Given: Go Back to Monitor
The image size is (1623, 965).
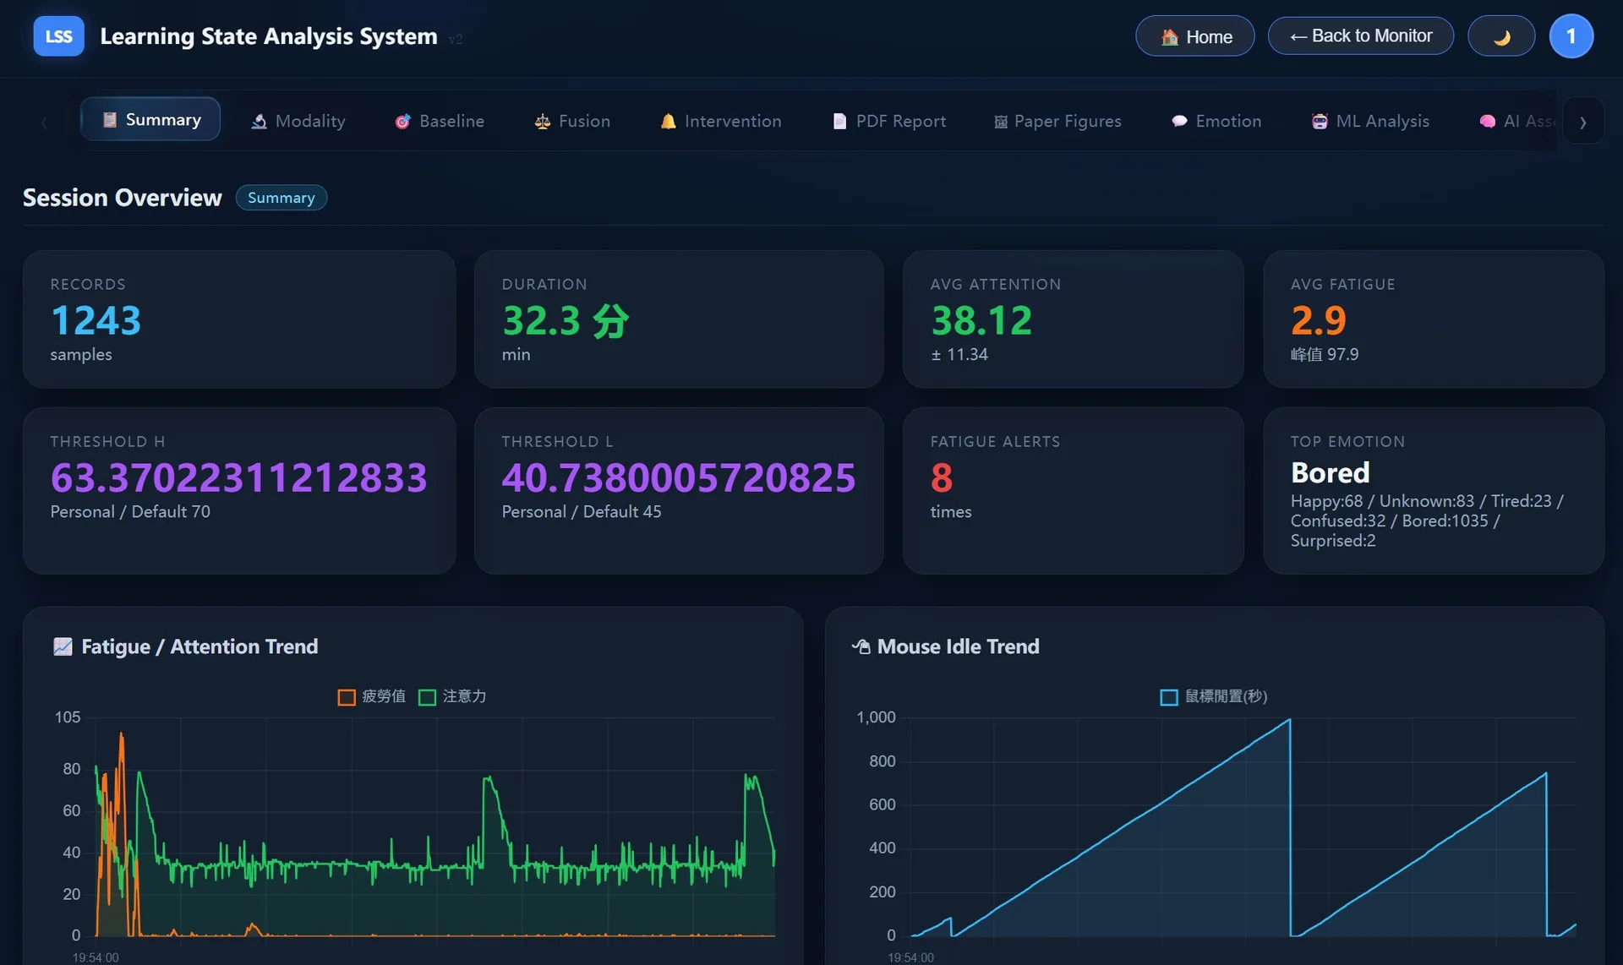Looking at the screenshot, I should point(1360,36).
